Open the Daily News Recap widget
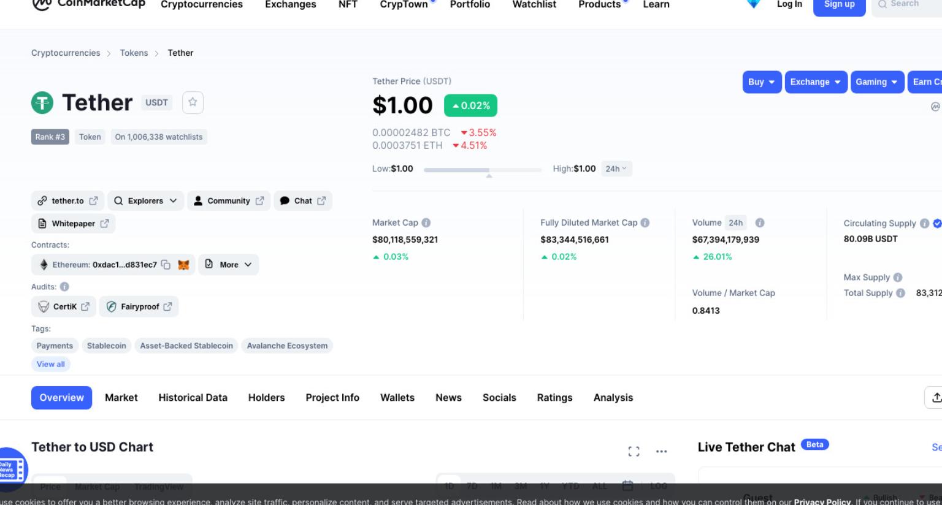Image resolution: width=942 pixels, height=505 pixels. coord(12,470)
